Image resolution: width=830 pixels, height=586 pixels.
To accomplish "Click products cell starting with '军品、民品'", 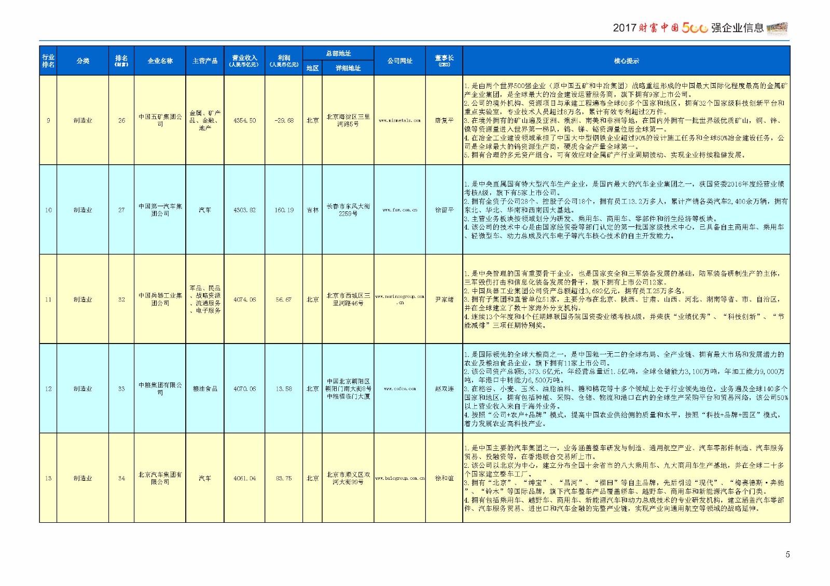I will (x=205, y=299).
